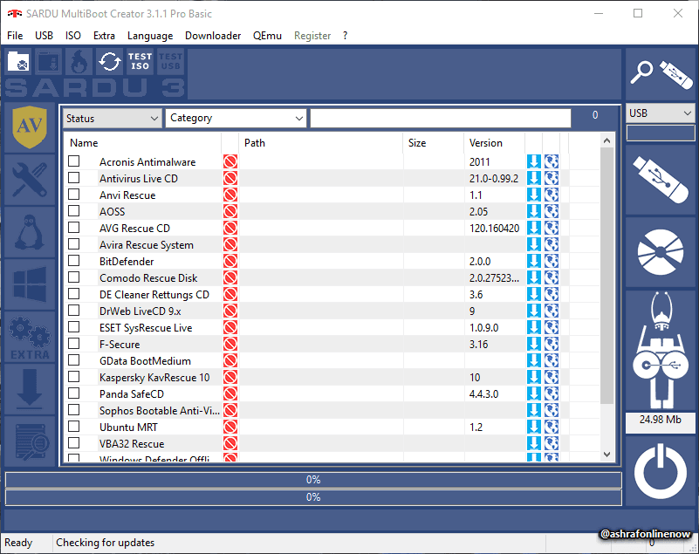
Task: Click the download arrow for AVG Rescue CD
Action: tap(533, 229)
